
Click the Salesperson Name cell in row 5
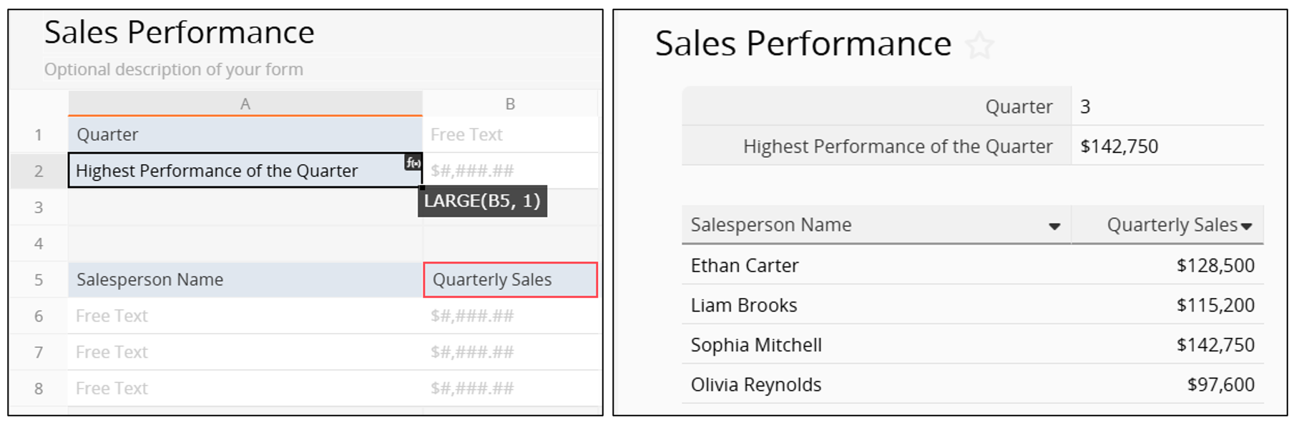coord(245,280)
